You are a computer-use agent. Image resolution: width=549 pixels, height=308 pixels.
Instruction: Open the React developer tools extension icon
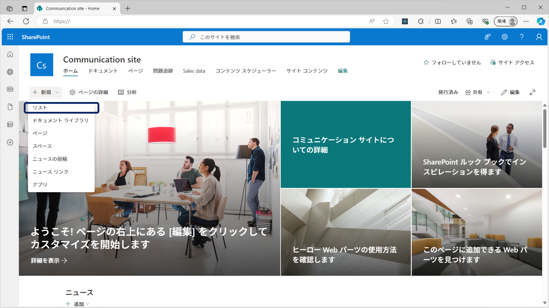pyautogui.click(x=405, y=21)
